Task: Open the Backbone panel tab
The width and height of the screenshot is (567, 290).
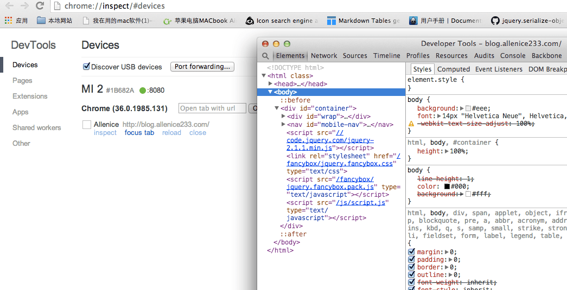Action: 546,56
